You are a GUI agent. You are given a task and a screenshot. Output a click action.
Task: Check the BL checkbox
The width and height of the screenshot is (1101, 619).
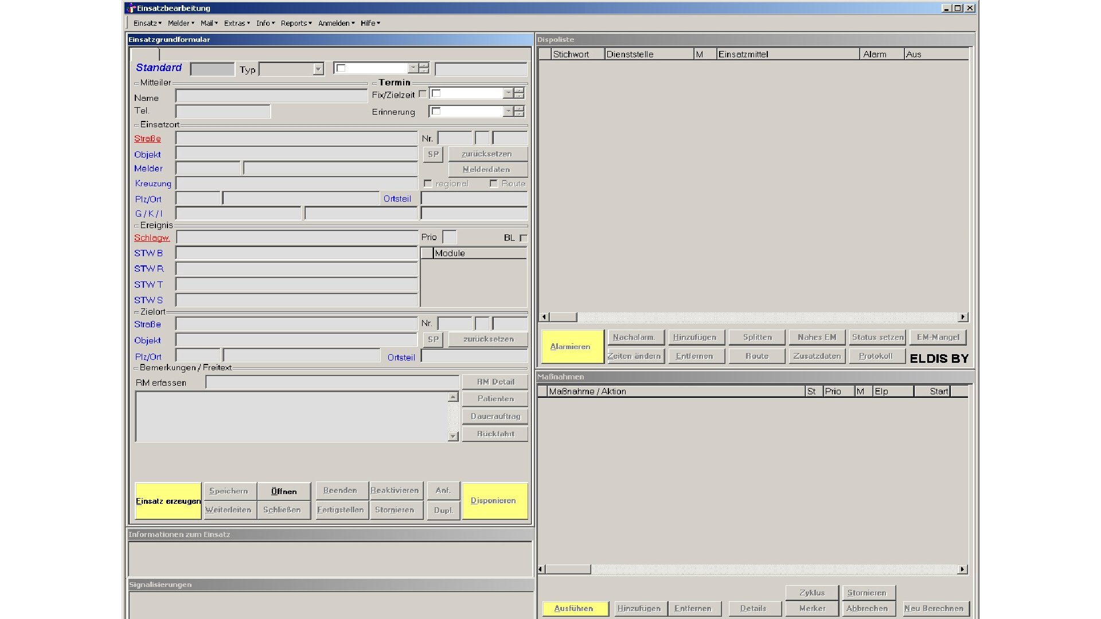[x=523, y=238]
